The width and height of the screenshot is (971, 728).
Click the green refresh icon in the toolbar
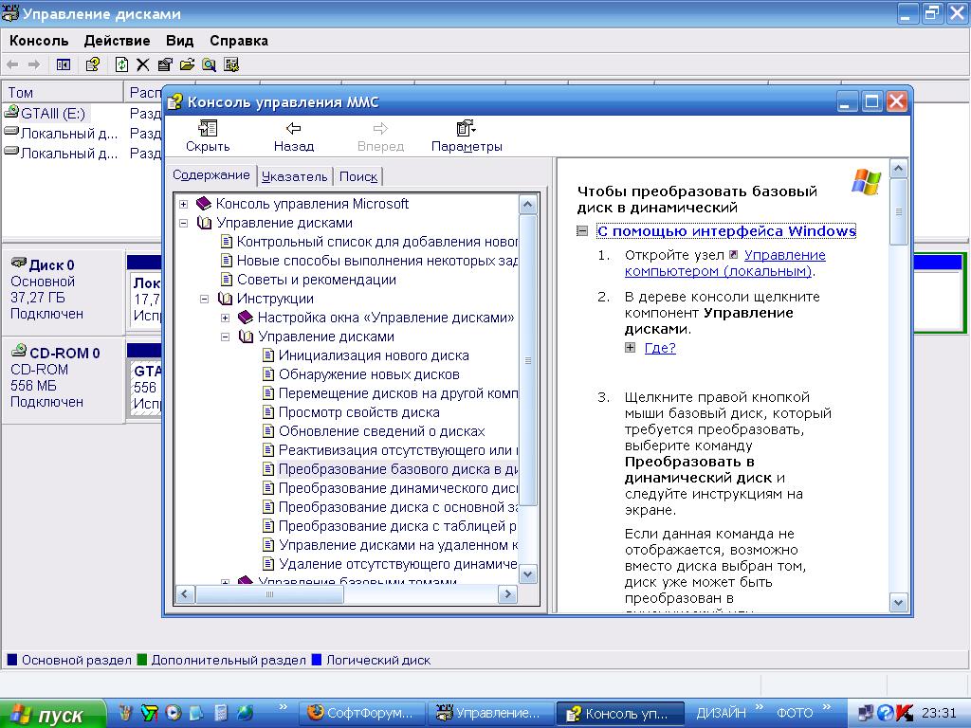[121, 64]
